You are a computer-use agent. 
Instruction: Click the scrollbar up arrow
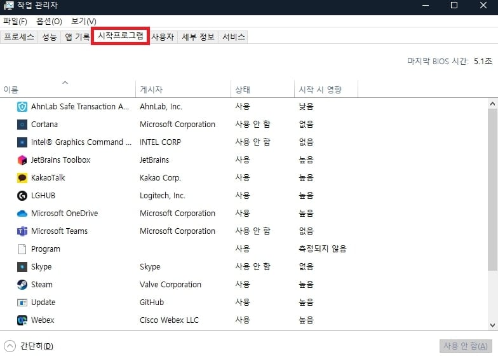[493, 104]
